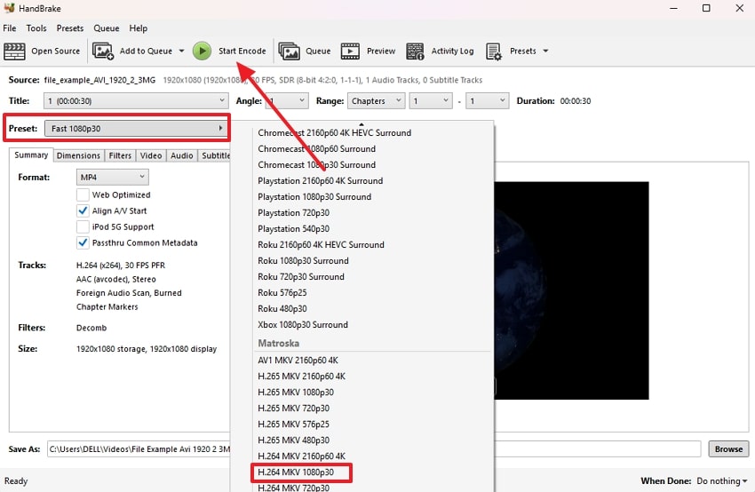755x492 pixels.
Task: Select Playstation 2160p60 4K Surround preset
Action: [320, 181]
